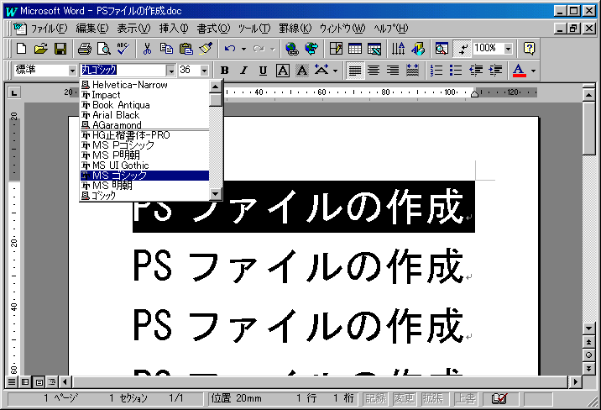Open the columns layout icon
601x410 pixels.
tap(398, 49)
